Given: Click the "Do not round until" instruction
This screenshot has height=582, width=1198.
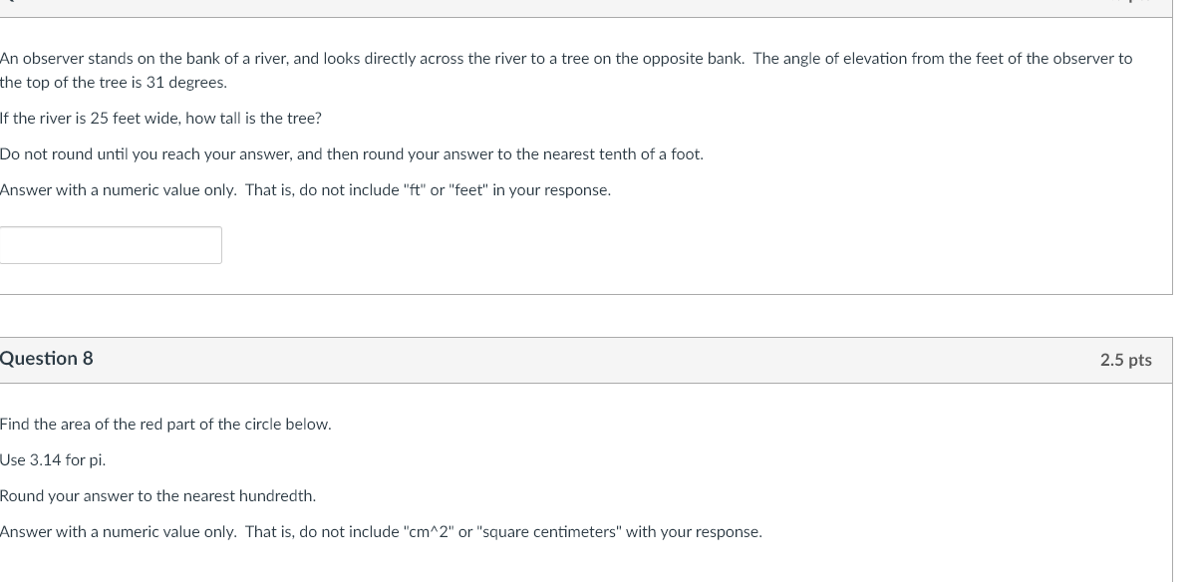Looking at the screenshot, I should coord(352,154).
